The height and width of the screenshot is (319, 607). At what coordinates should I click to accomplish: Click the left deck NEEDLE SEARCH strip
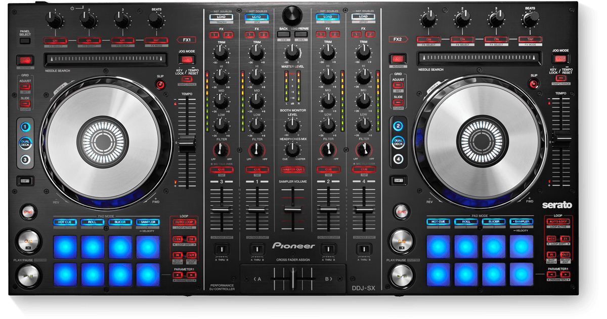(105, 59)
